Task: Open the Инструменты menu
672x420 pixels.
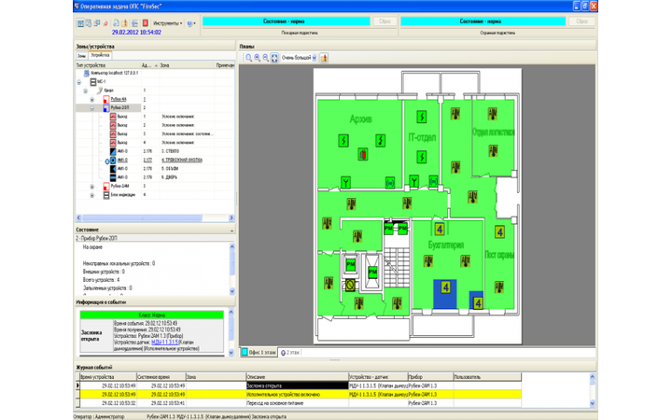Action: point(168,22)
